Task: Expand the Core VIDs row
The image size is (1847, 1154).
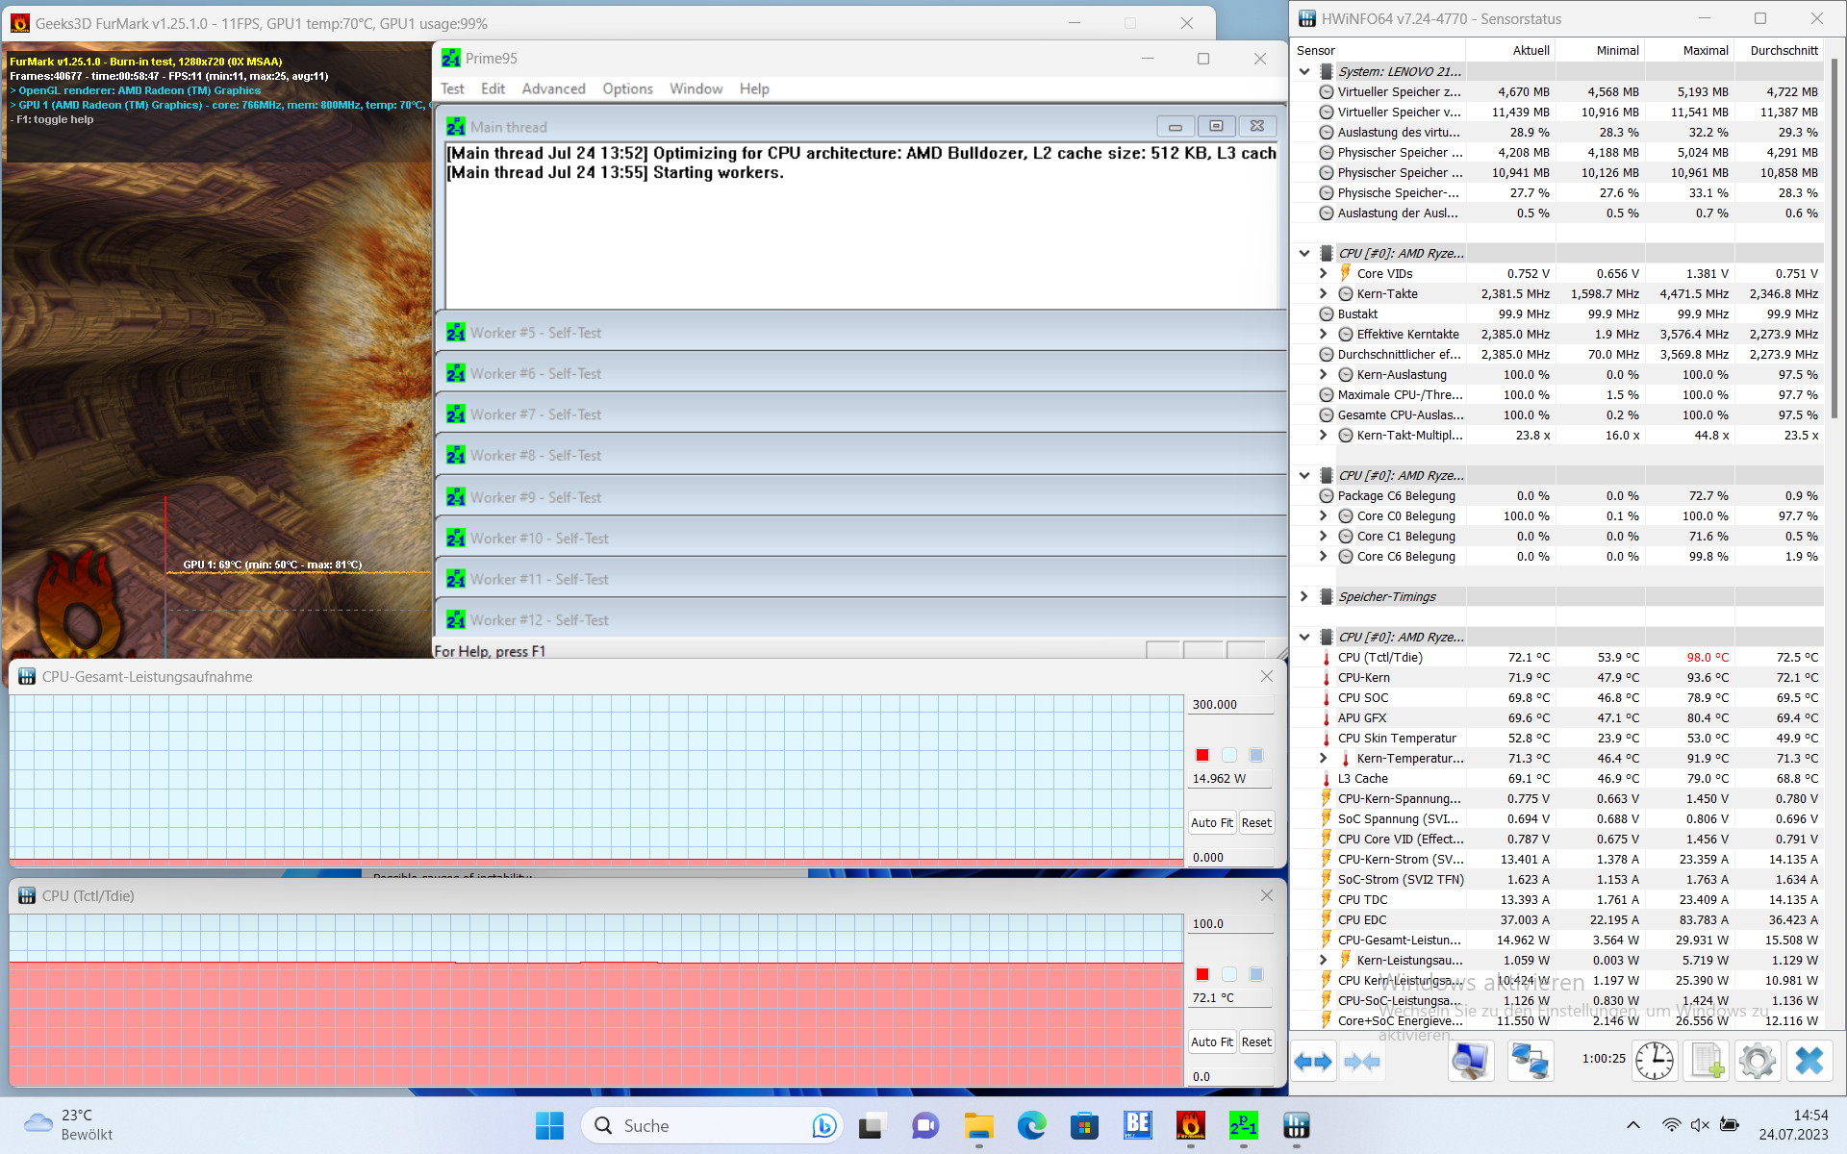Action: (x=1324, y=273)
